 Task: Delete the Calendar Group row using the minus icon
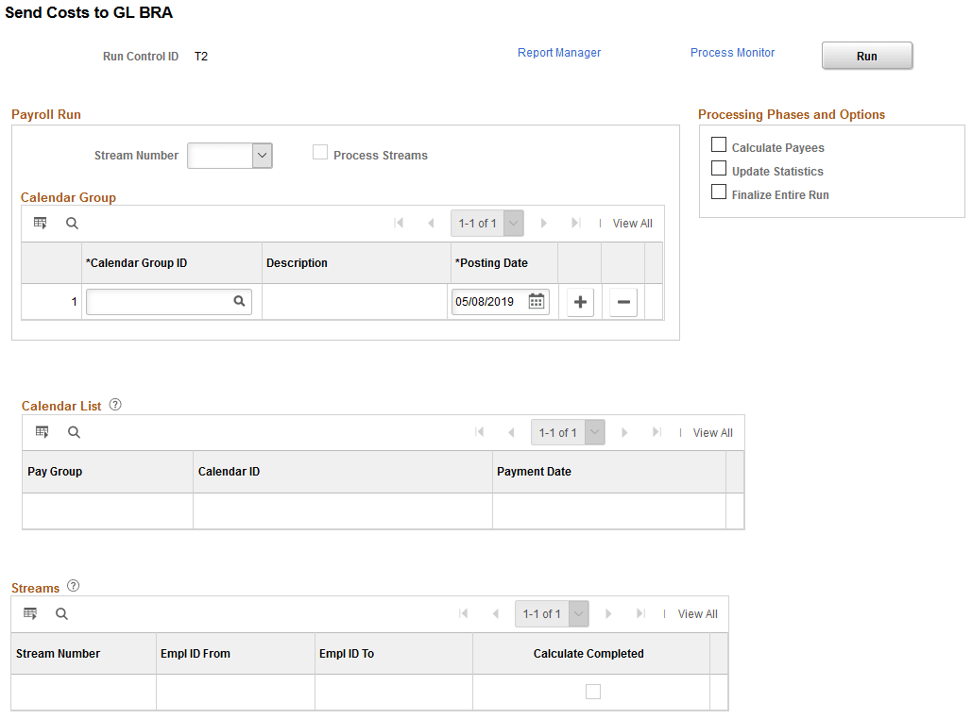(x=622, y=301)
